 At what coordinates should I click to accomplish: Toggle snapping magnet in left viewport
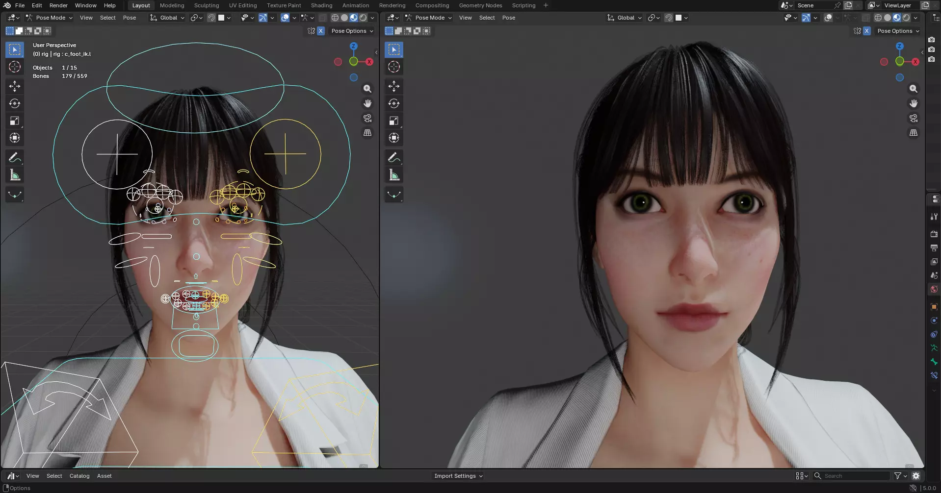211,18
